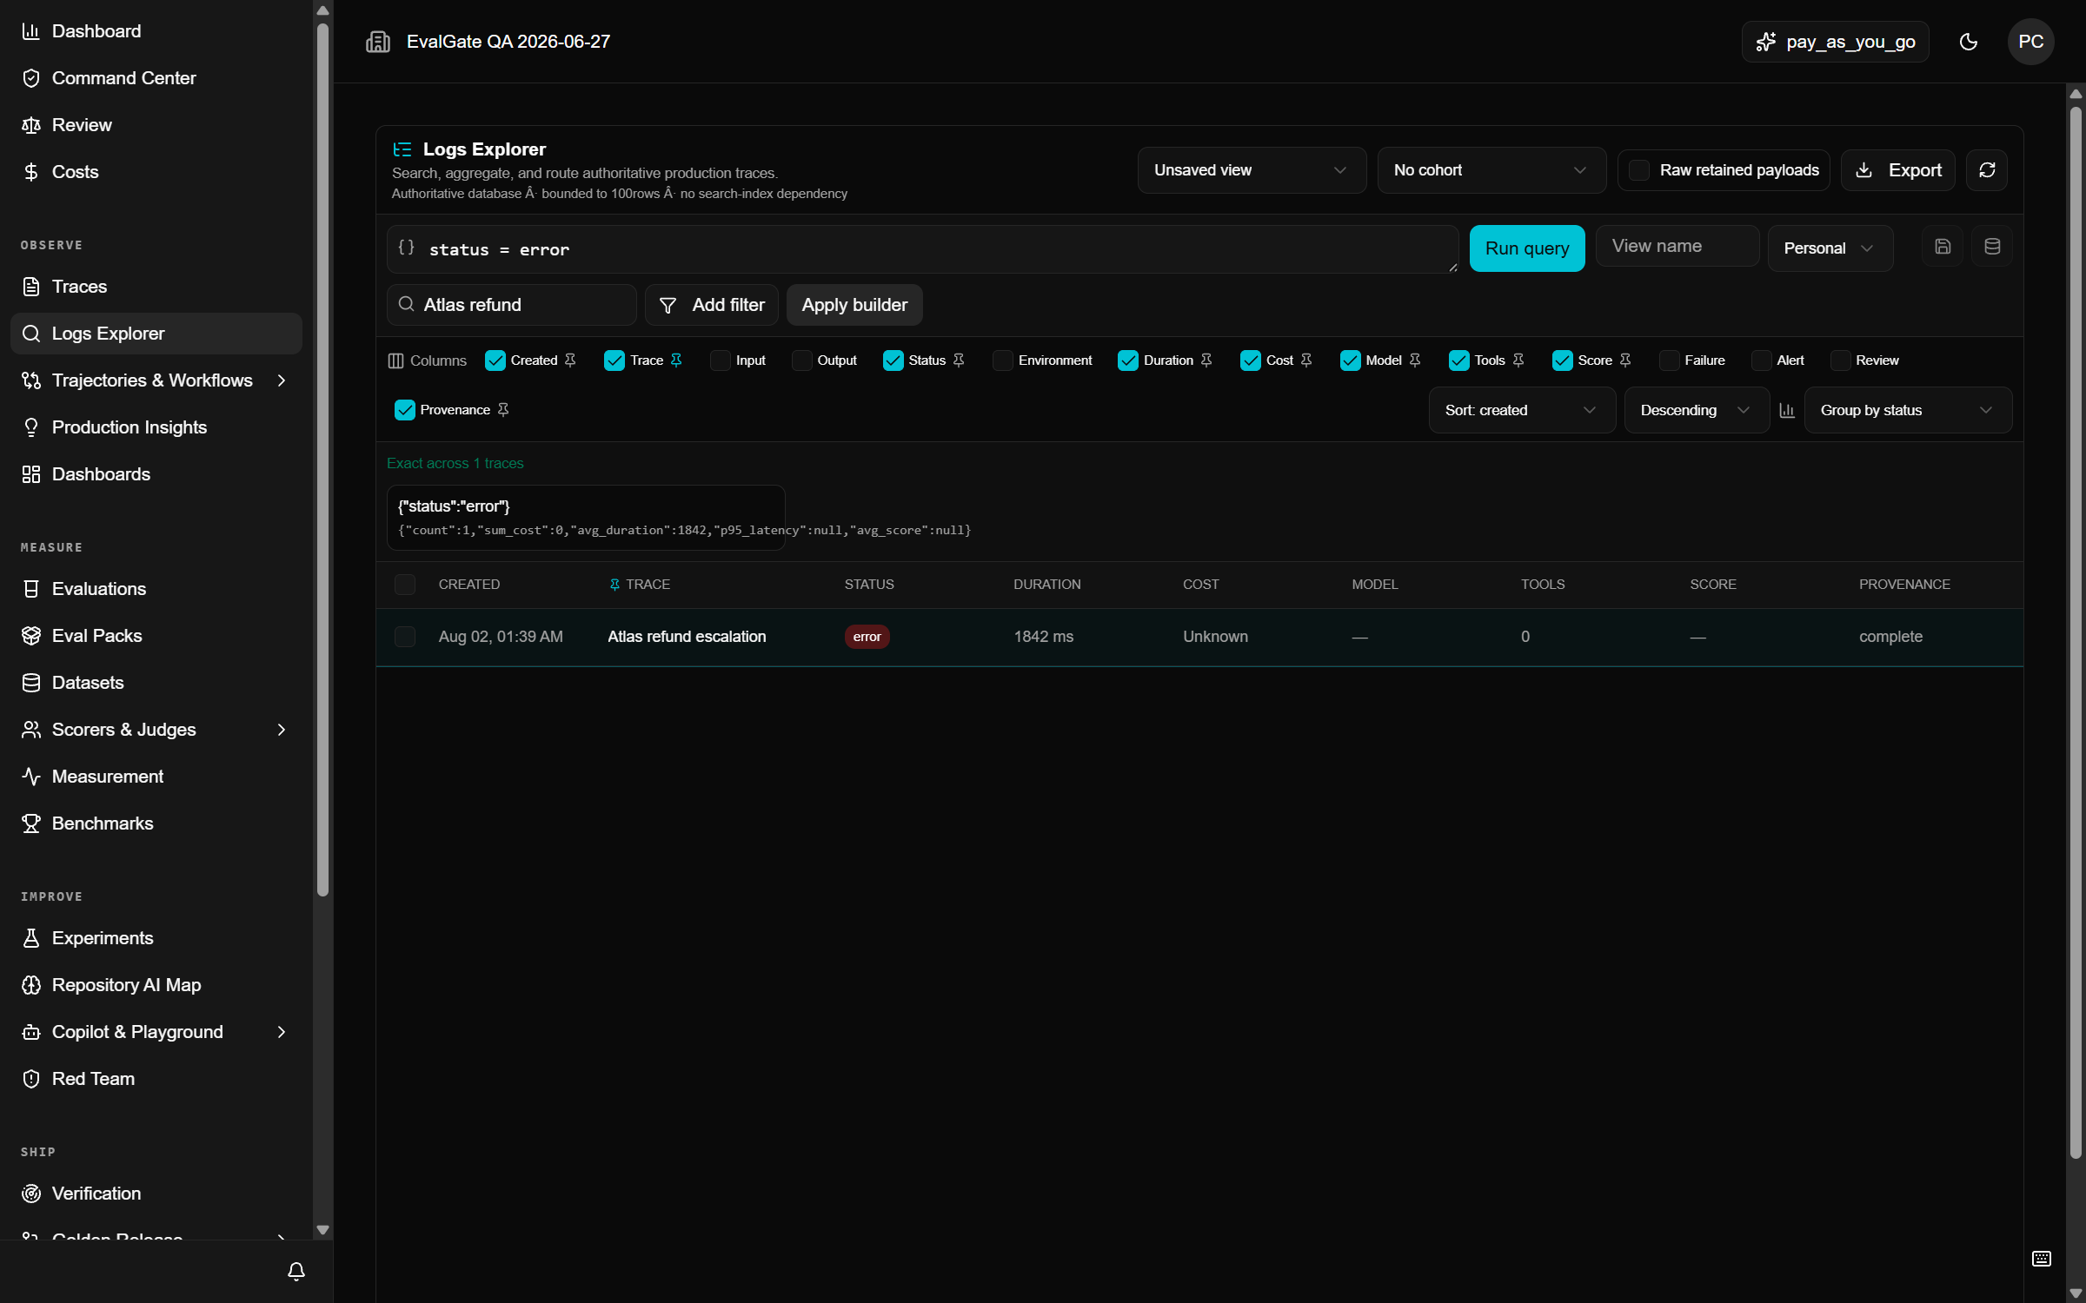Viewport: 2086px width, 1303px height.
Task: Open Evaluations in the sidebar
Action: point(156,589)
